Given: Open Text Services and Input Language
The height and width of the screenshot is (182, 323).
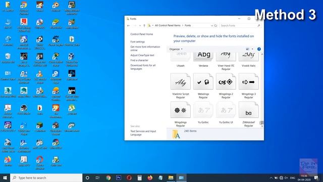Looking at the screenshot, I should 143,133.
